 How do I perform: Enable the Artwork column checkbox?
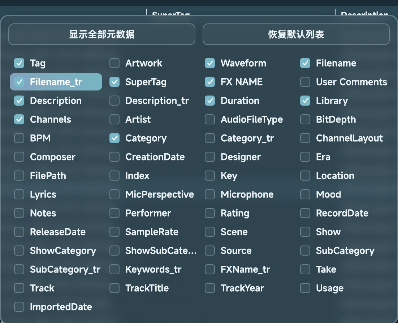point(114,63)
